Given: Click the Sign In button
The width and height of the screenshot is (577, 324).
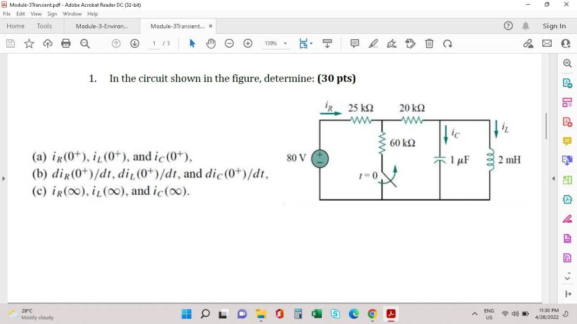Looking at the screenshot, I should click(554, 26).
